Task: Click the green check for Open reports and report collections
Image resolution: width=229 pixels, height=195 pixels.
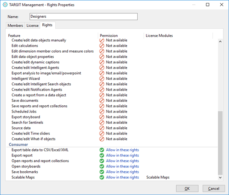Action: (x=102, y=161)
